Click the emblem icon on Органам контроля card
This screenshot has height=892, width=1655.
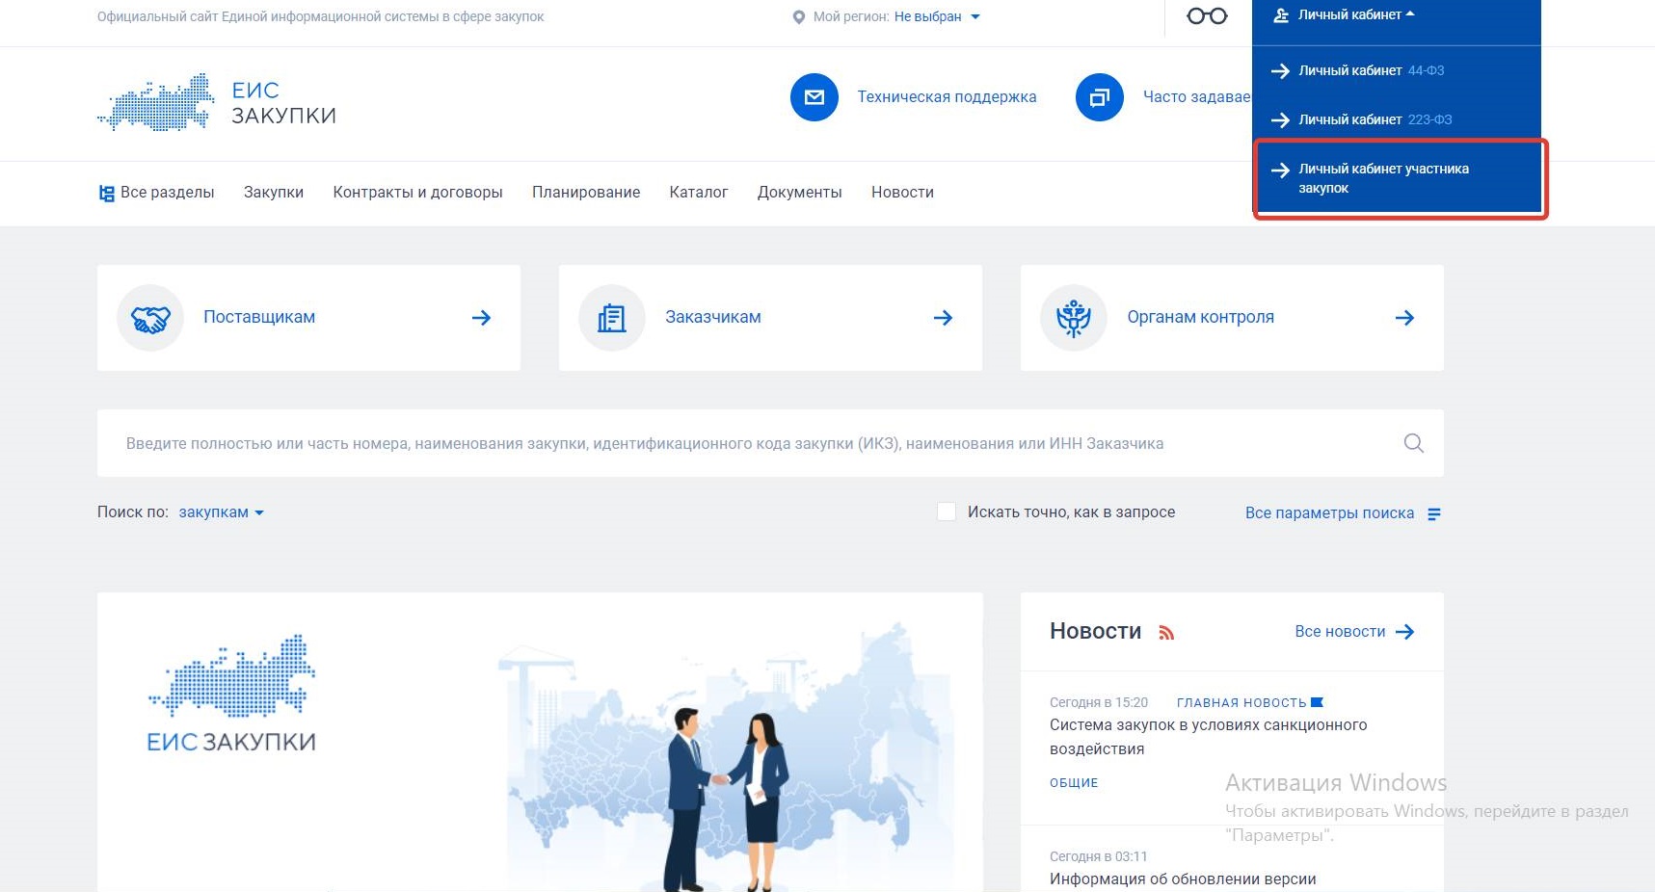pyautogui.click(x=1074, y=318)
